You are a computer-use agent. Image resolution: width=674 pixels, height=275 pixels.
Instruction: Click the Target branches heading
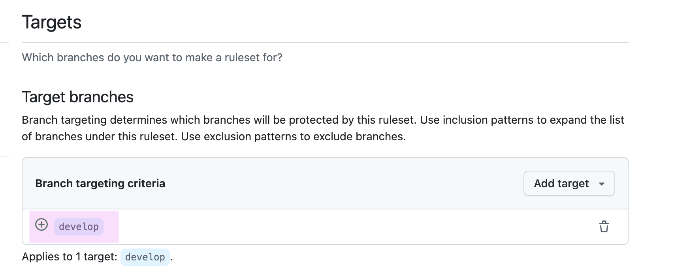point(78,97)
